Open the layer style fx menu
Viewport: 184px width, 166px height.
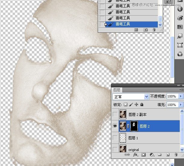[x=135, y=155]
